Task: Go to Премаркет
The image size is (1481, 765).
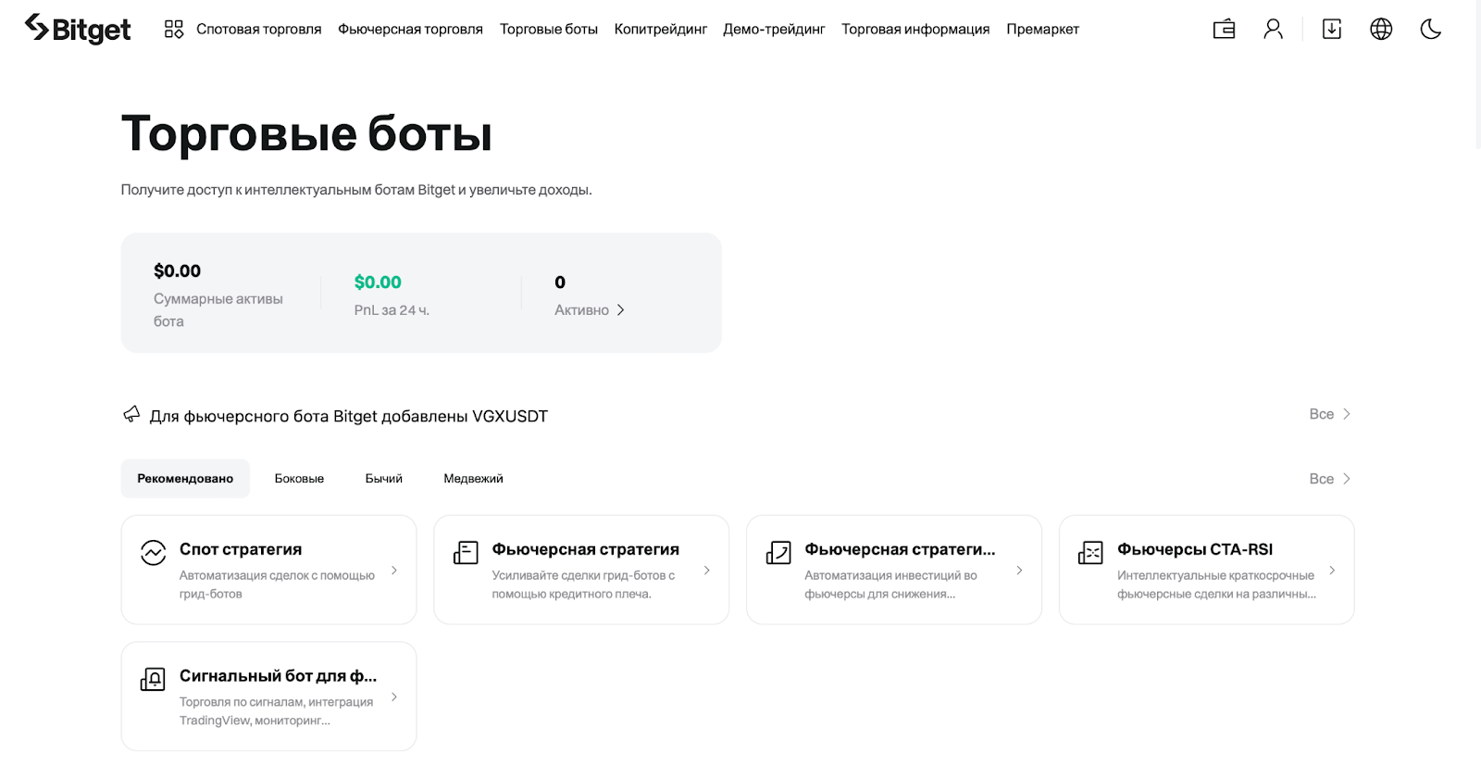Action: coord(1043,30)
